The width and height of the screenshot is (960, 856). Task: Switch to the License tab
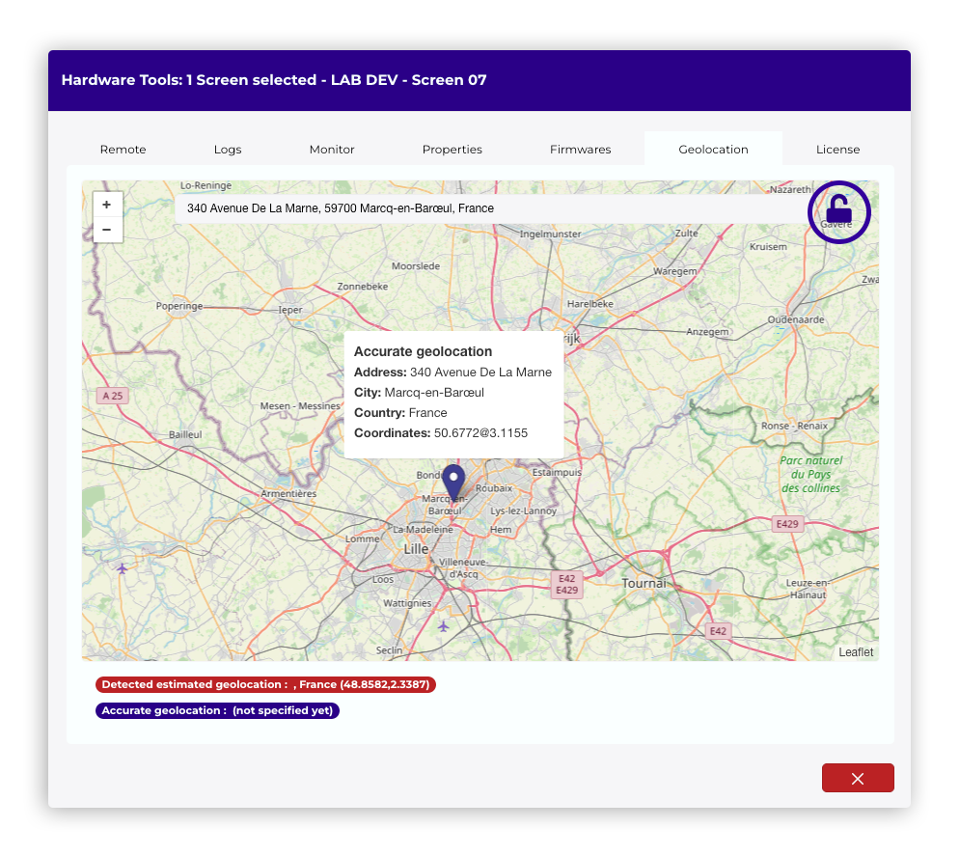[837, 150]
